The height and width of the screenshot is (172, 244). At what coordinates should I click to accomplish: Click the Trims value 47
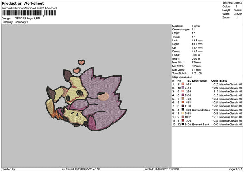click(193, 37)
